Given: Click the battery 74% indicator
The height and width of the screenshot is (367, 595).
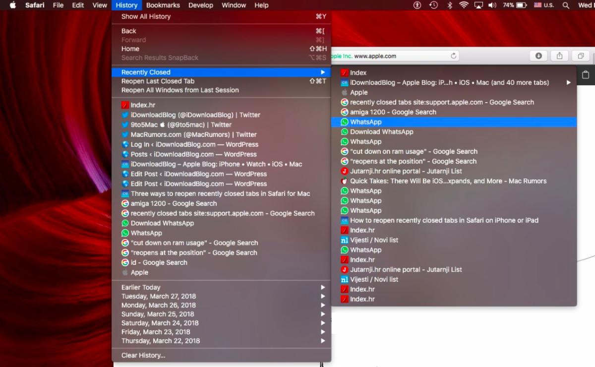Looking at the screenshot, I should 515,5.
